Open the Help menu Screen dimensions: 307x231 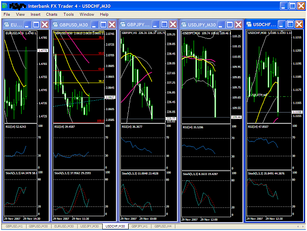[x=104, y=14]
